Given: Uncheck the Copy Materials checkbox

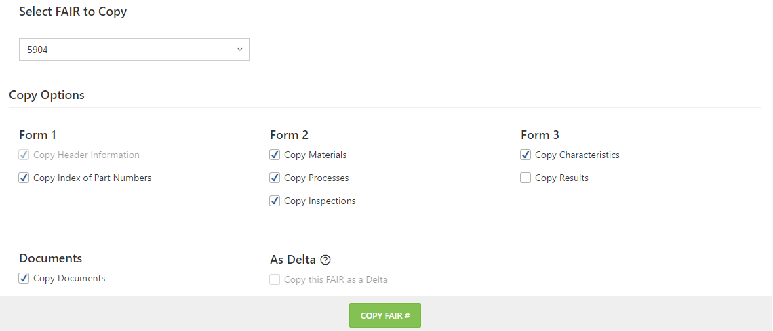Looking at the screenshot, I should [x=275, y=155].
